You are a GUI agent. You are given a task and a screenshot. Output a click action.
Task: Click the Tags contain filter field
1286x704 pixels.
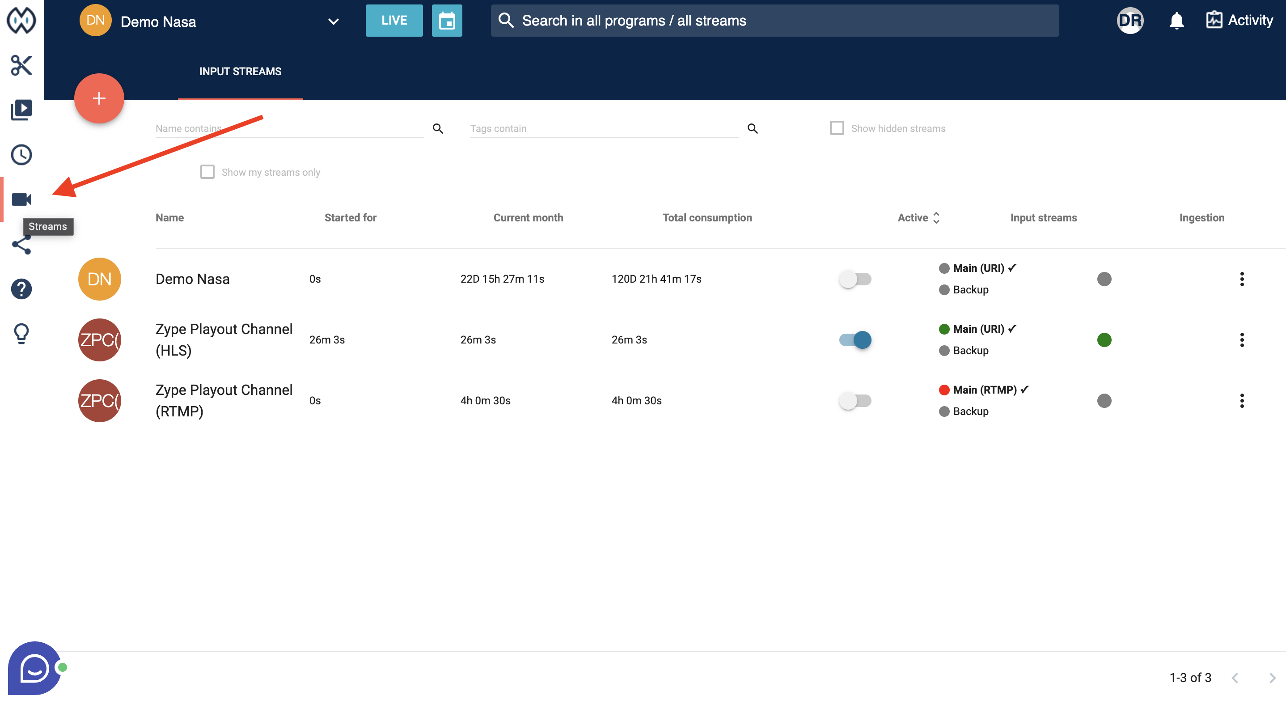[x=604, y=128]
